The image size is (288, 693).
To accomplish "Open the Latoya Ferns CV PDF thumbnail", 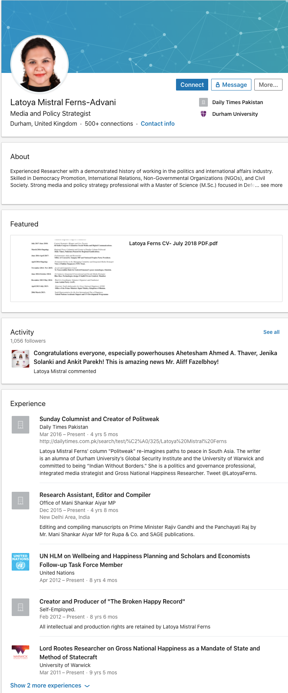I will (70, 268).
